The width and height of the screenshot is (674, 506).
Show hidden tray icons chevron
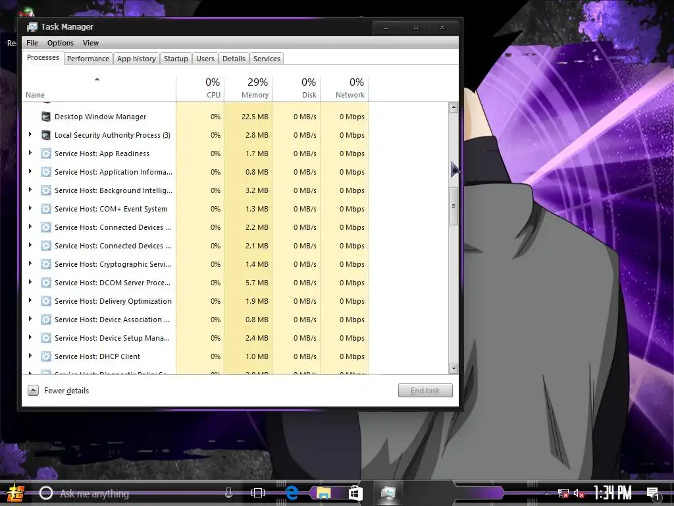point(547,493)
